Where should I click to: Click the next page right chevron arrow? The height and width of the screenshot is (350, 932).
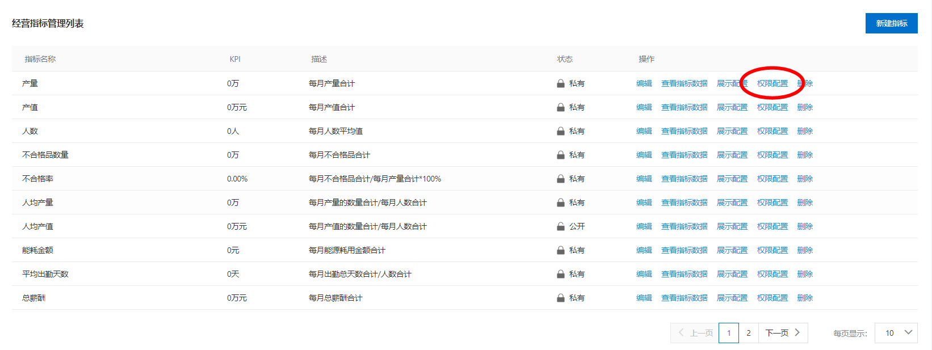pyautogui.click(x=797, y=332)
